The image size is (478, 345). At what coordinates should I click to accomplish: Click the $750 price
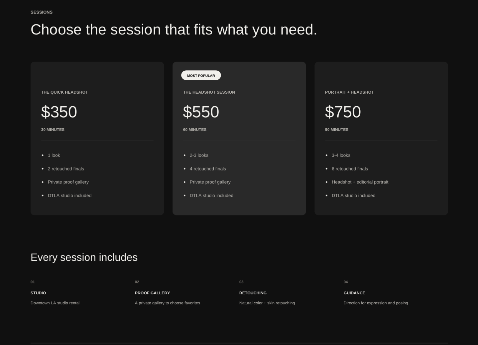343,112
